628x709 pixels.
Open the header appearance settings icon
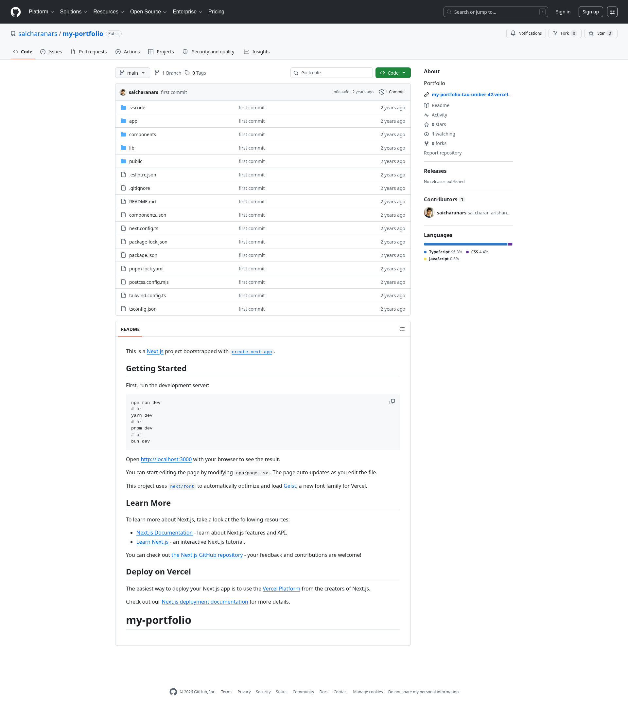tap(612, 12)
